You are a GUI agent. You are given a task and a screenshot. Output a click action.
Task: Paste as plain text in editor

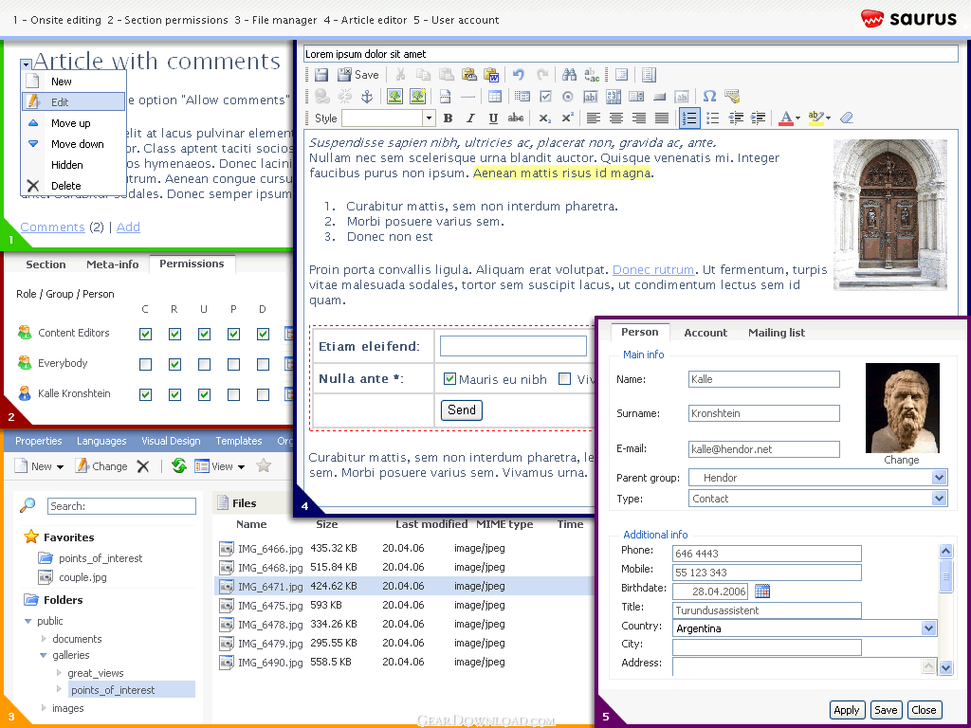(x=468, y=75)
